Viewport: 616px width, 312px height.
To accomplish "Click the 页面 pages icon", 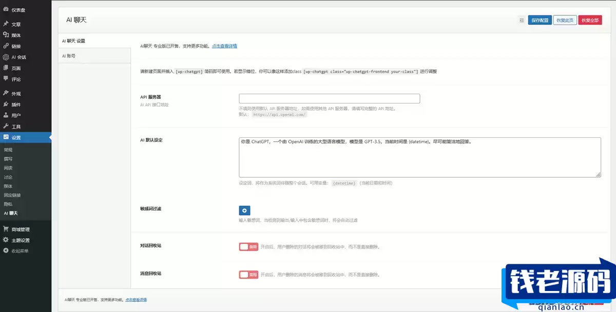I will point(6,68).
